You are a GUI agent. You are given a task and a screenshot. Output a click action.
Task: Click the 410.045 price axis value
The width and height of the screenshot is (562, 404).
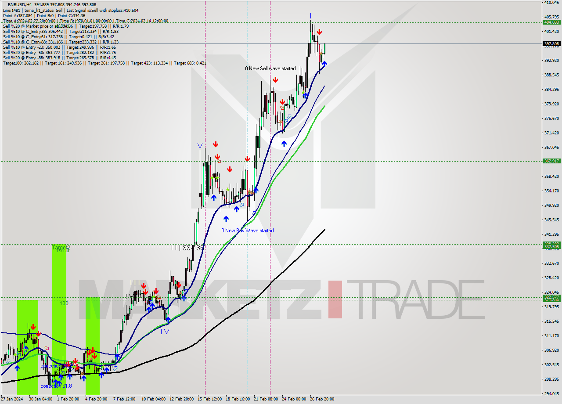(551, 3)
